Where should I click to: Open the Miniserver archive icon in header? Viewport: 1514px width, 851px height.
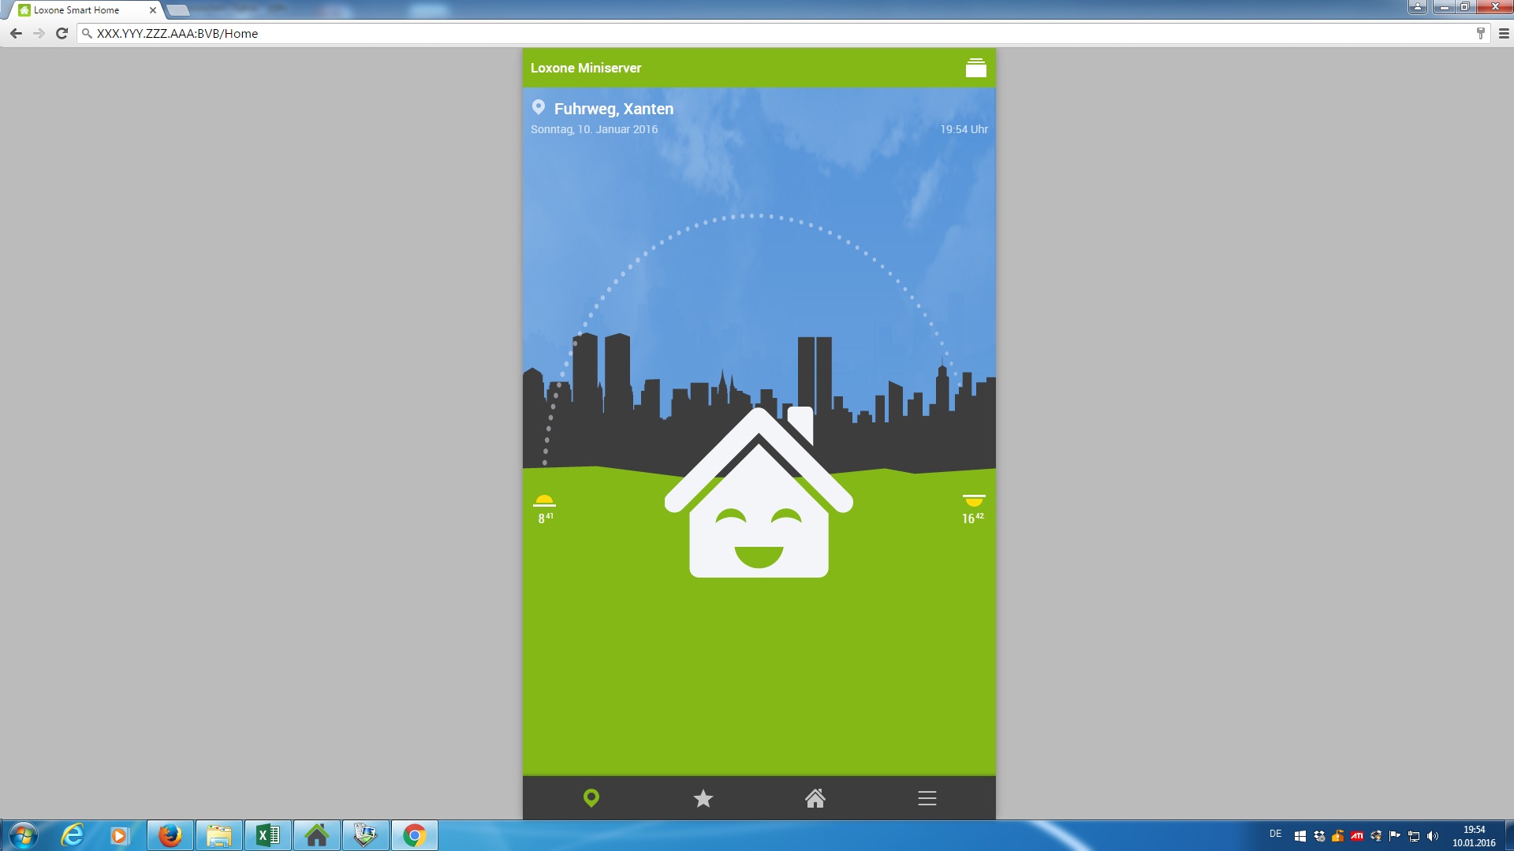click(x=975, y=68)
